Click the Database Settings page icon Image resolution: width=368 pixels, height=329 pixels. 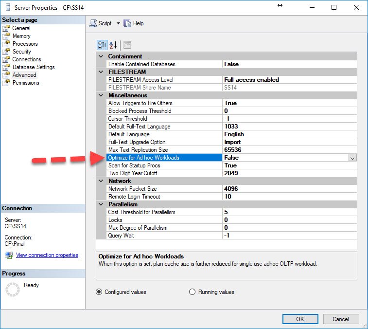6,67
